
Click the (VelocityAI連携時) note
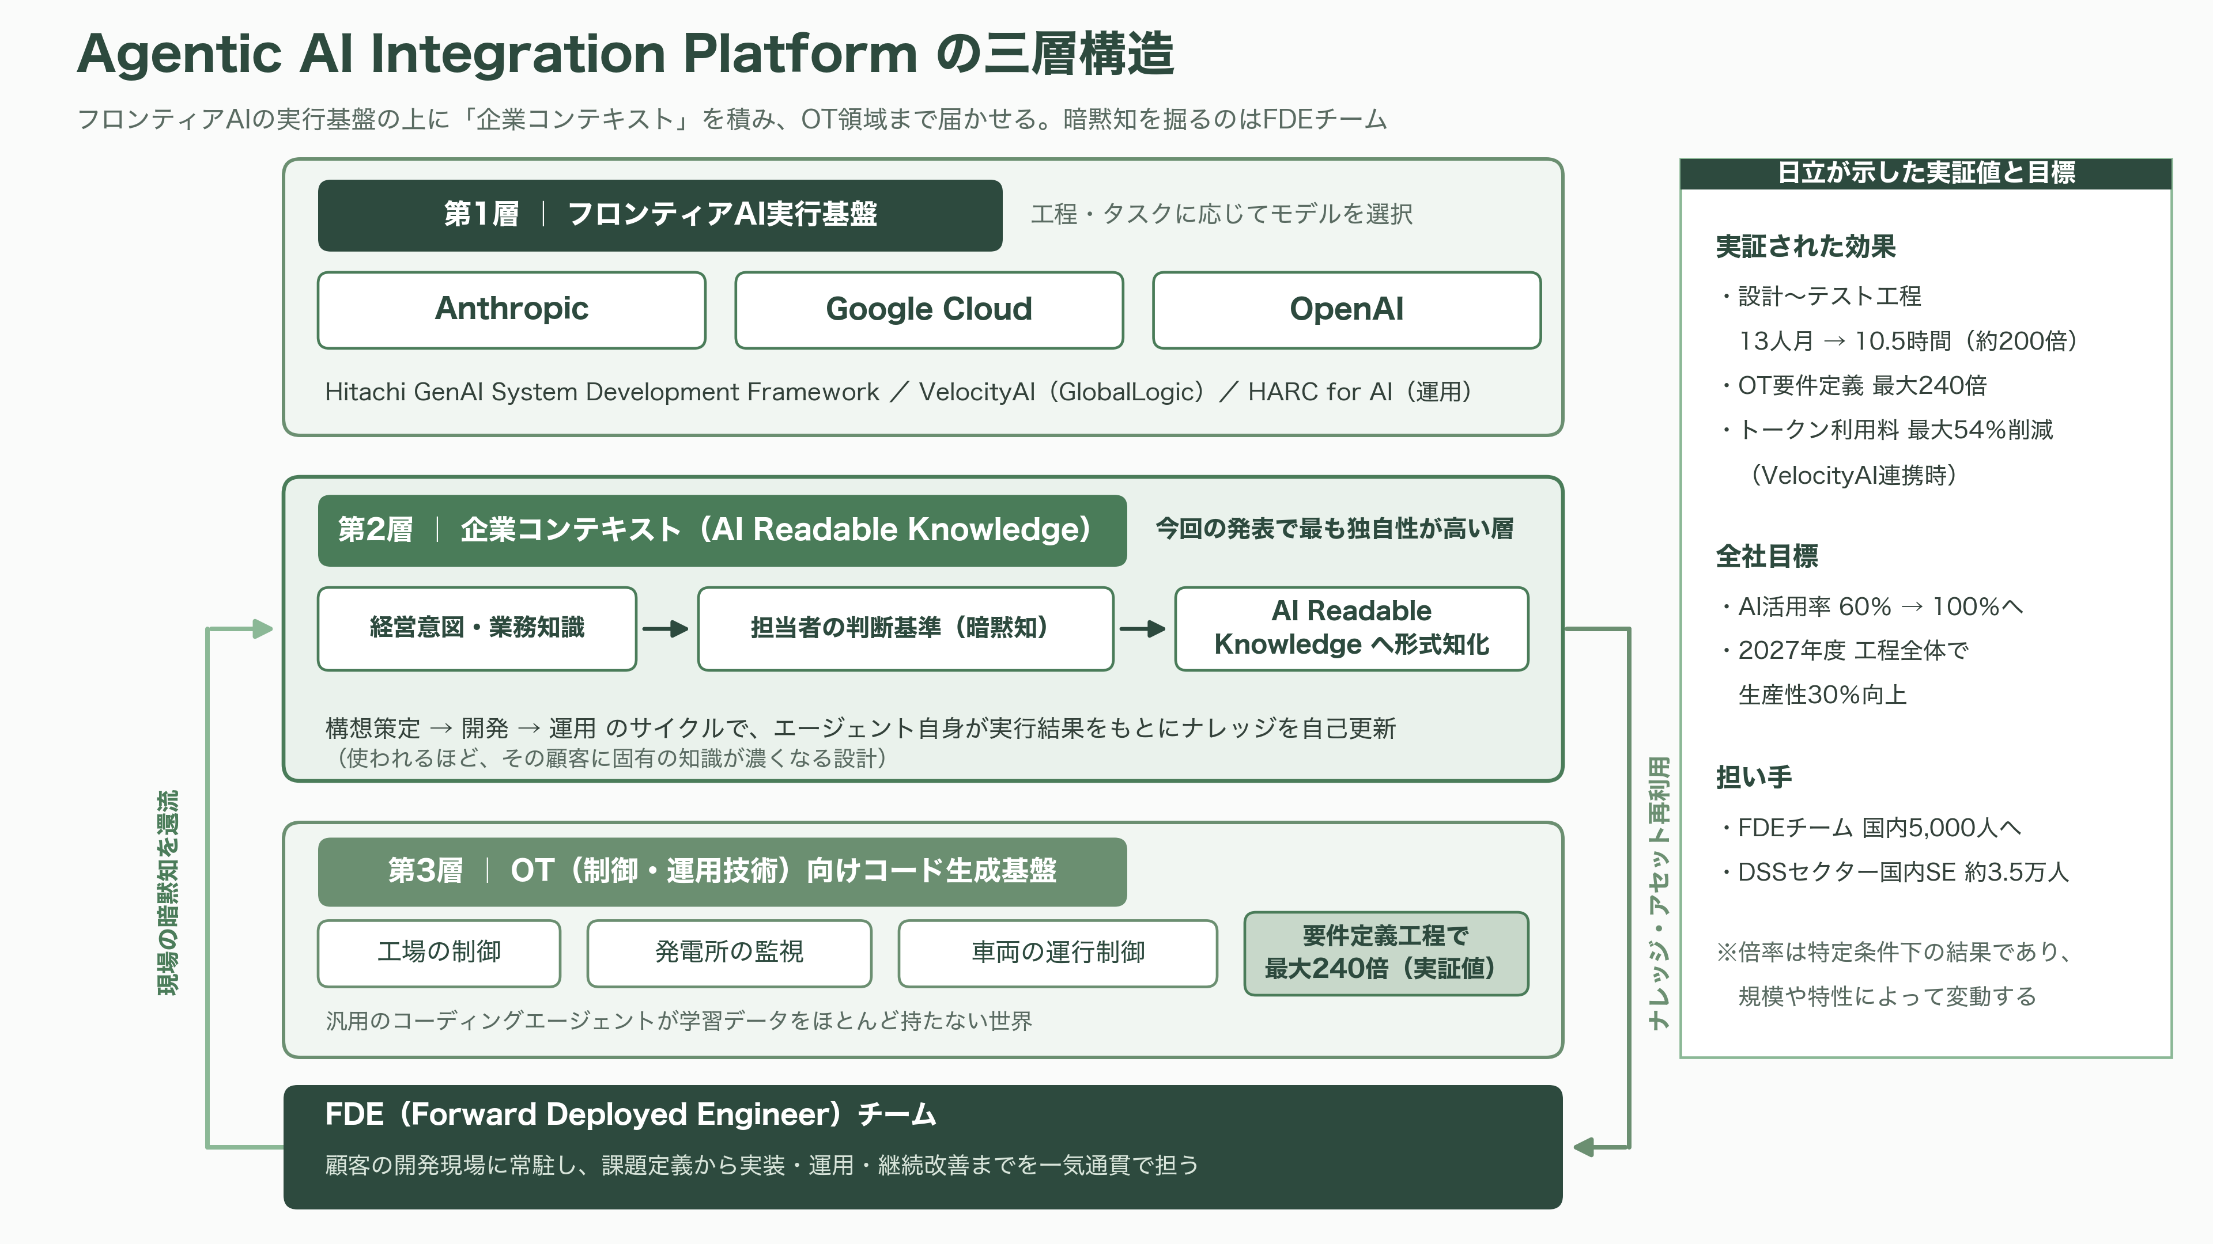[x=1853, y=475]
